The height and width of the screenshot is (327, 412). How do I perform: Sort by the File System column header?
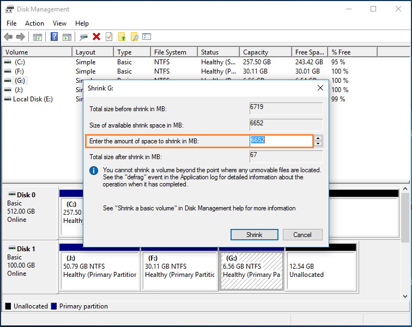click(x=174, y=52)
